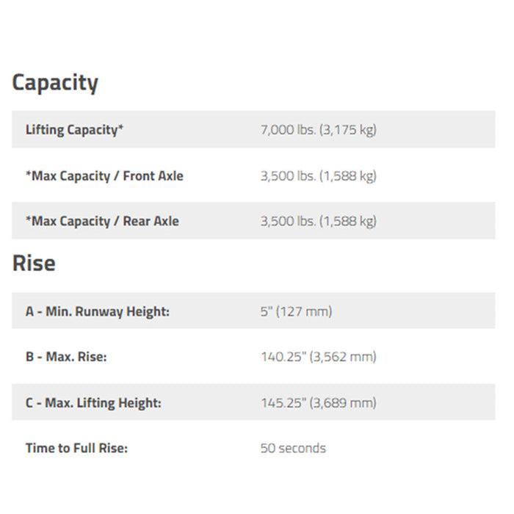Select the A - Min. Runway Height label

point(98,311)
